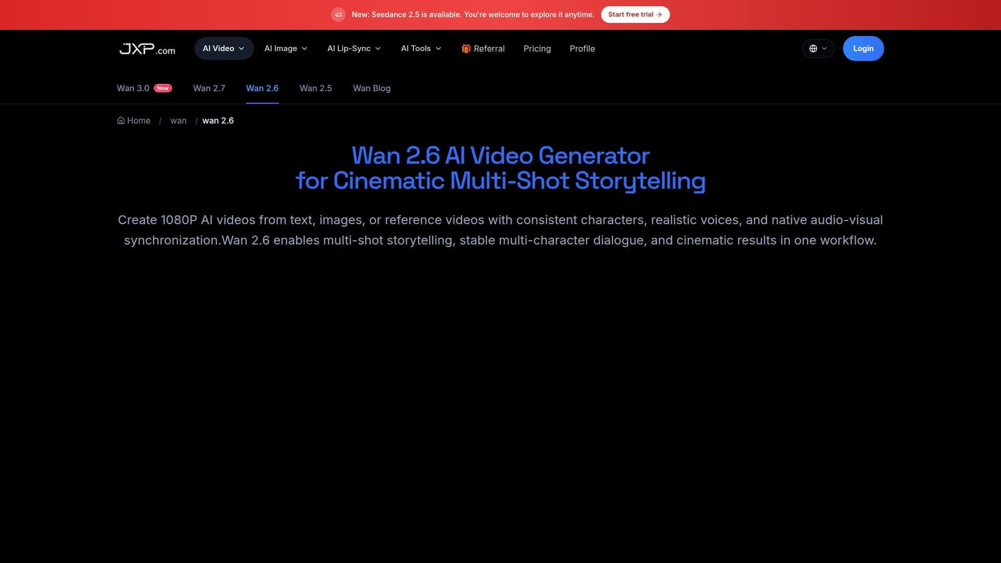1001x563 pixels.
Task: Click the megaphone announcement icon in banner
Action: pos(338,15)
